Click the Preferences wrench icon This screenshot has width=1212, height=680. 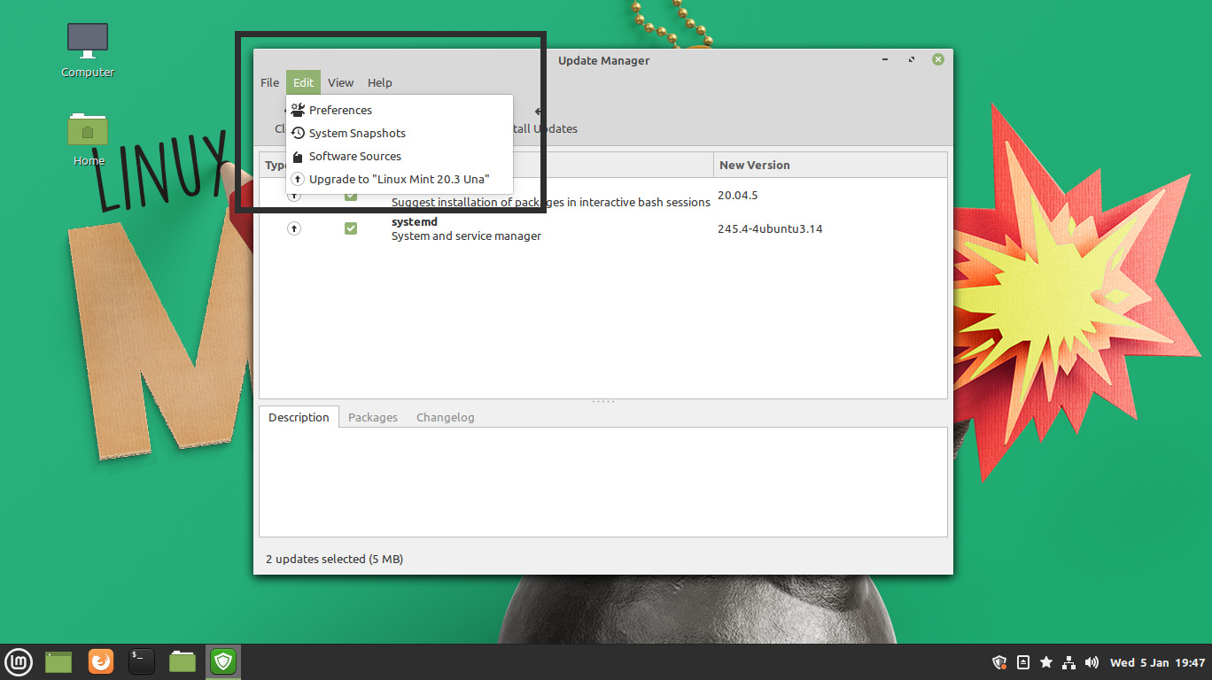(x=298, y=110)
